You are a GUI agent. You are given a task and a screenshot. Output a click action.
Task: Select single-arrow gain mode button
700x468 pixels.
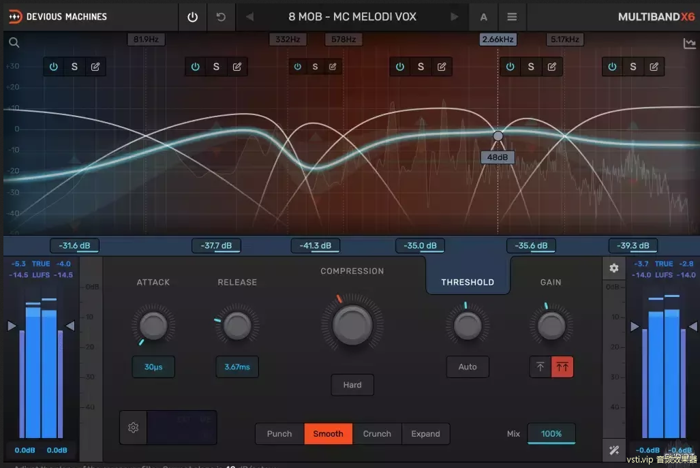(541, 367)
